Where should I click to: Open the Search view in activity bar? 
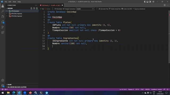pos(3,11)
